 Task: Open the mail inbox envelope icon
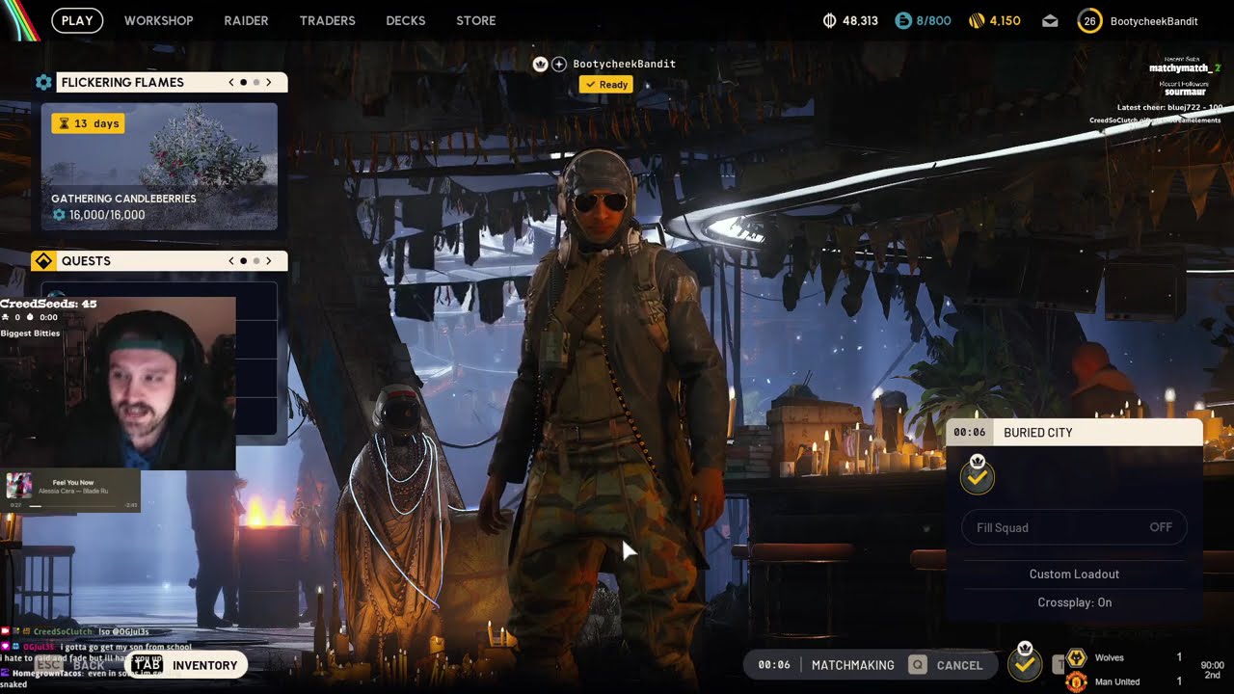coord(1050,20)
